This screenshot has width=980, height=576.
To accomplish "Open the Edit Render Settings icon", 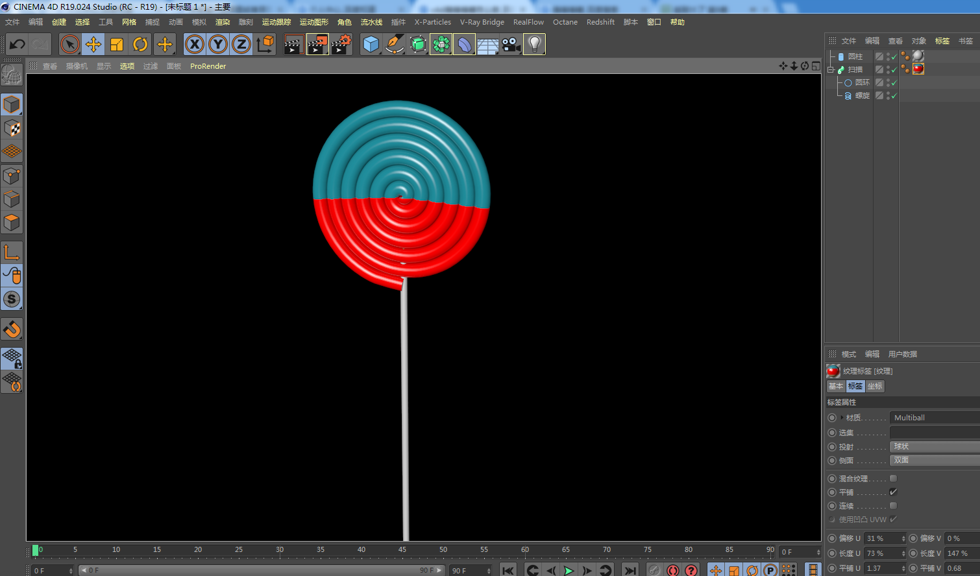I will [341, 45].
